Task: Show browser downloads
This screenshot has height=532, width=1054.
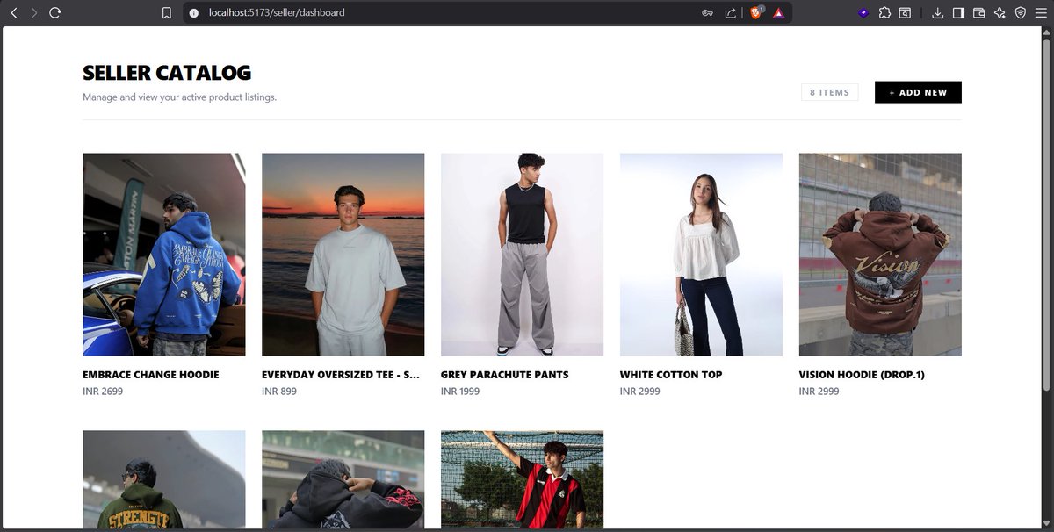Action: point(938,13)
